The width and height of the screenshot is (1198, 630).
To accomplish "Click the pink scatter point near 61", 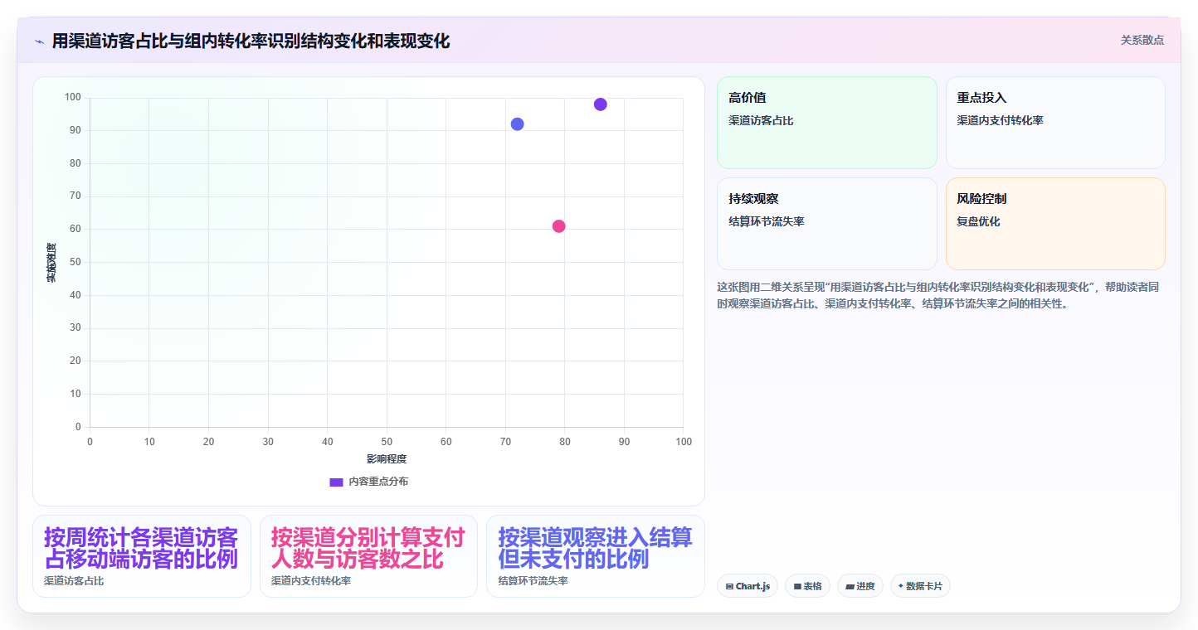I will (x=558, y=226).
